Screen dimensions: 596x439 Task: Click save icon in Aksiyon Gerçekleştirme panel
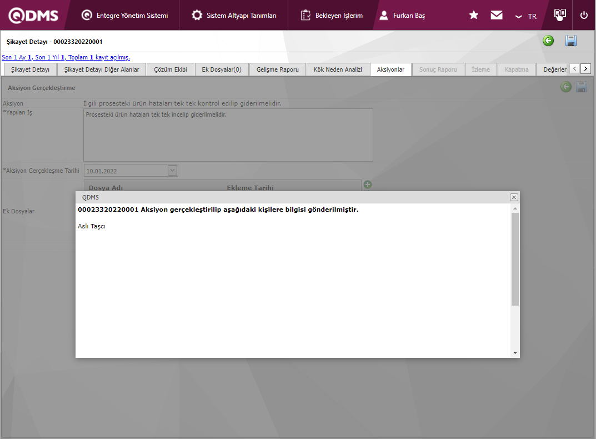click(x=582, y=87)
